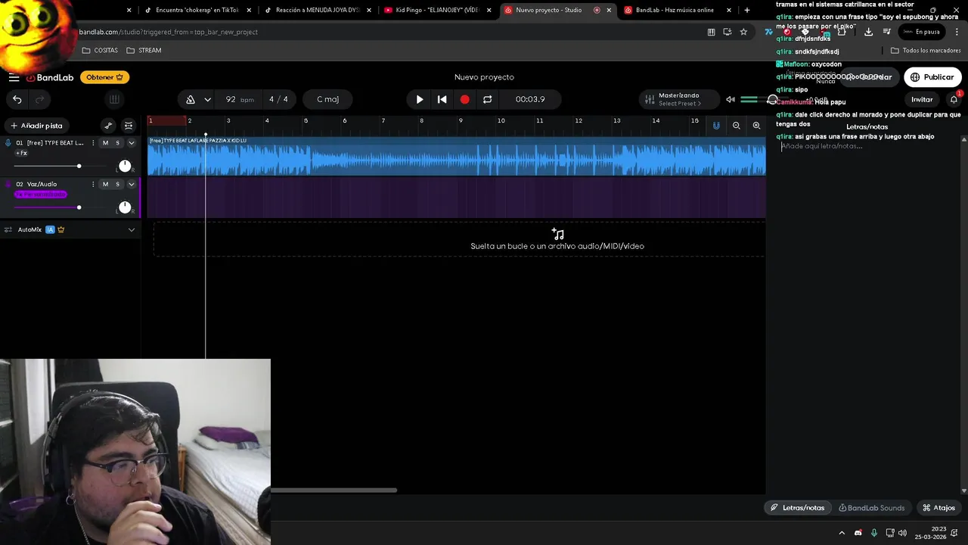This screenshot has width=968, height=545.
Task: Mute track 01 TYPE BEAT
Action: pyautogui.click(x=105, y=142)
